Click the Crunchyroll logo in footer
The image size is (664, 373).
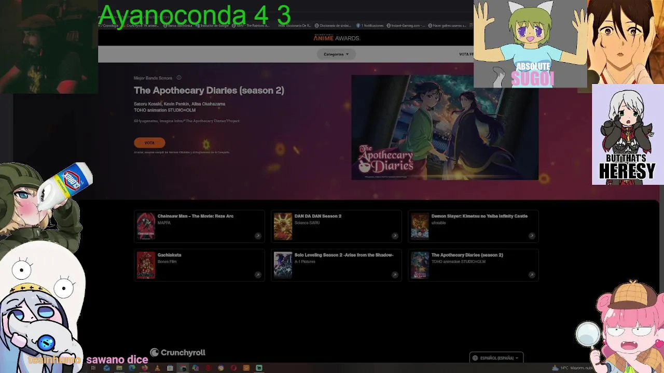tap(178, 352)
